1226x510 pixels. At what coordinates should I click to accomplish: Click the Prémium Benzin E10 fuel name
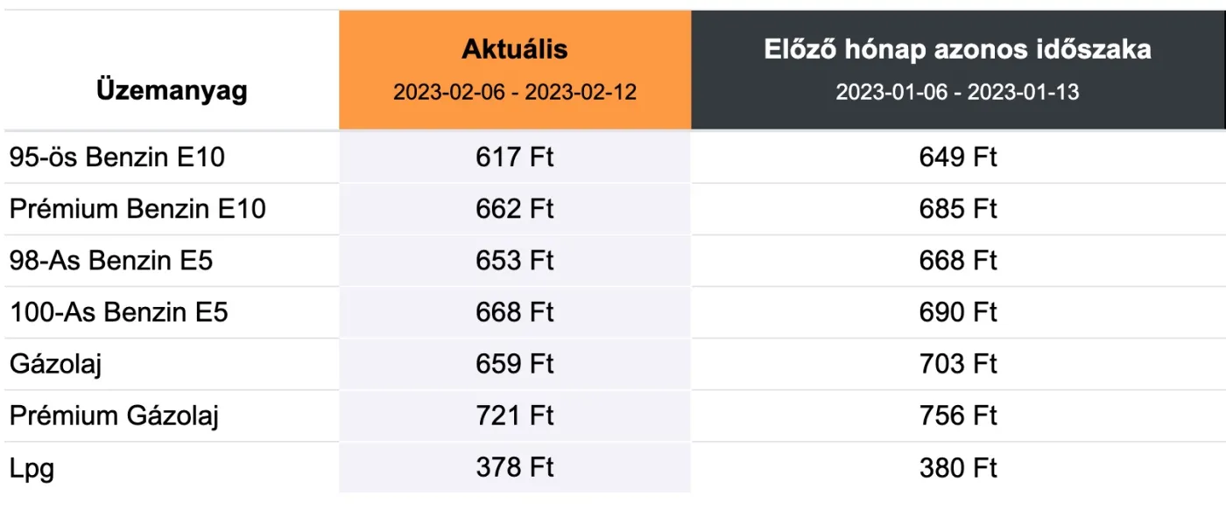tap(137, 209)
